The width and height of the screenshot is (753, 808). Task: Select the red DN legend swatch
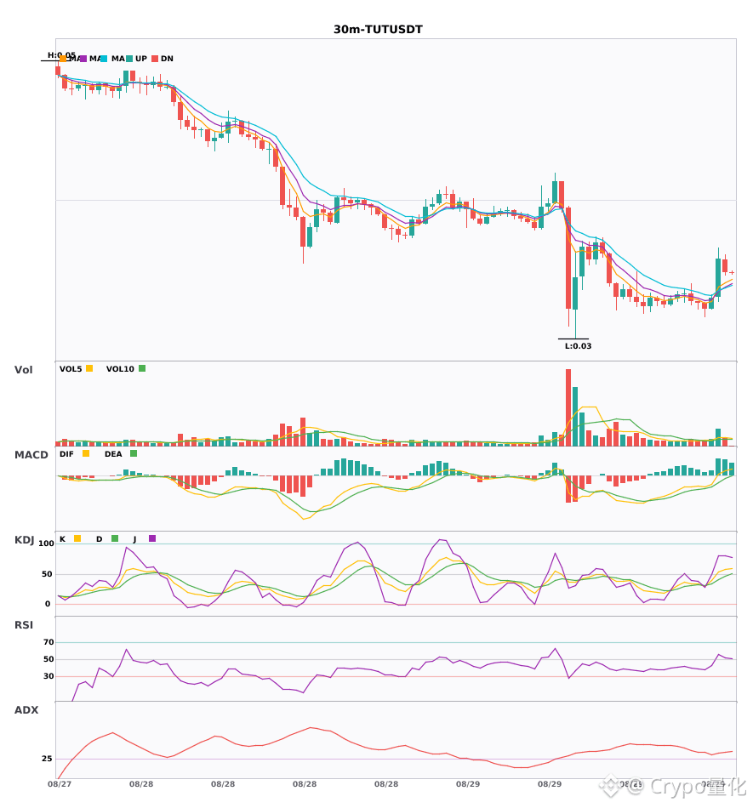pyautogui.click(x=155, y=59)
